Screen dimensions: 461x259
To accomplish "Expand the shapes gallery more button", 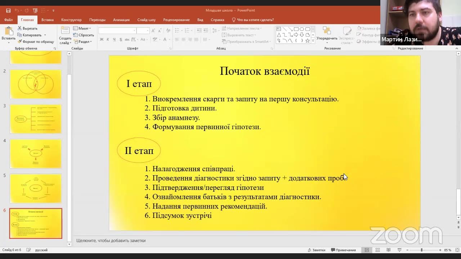I will pos(313,41).
